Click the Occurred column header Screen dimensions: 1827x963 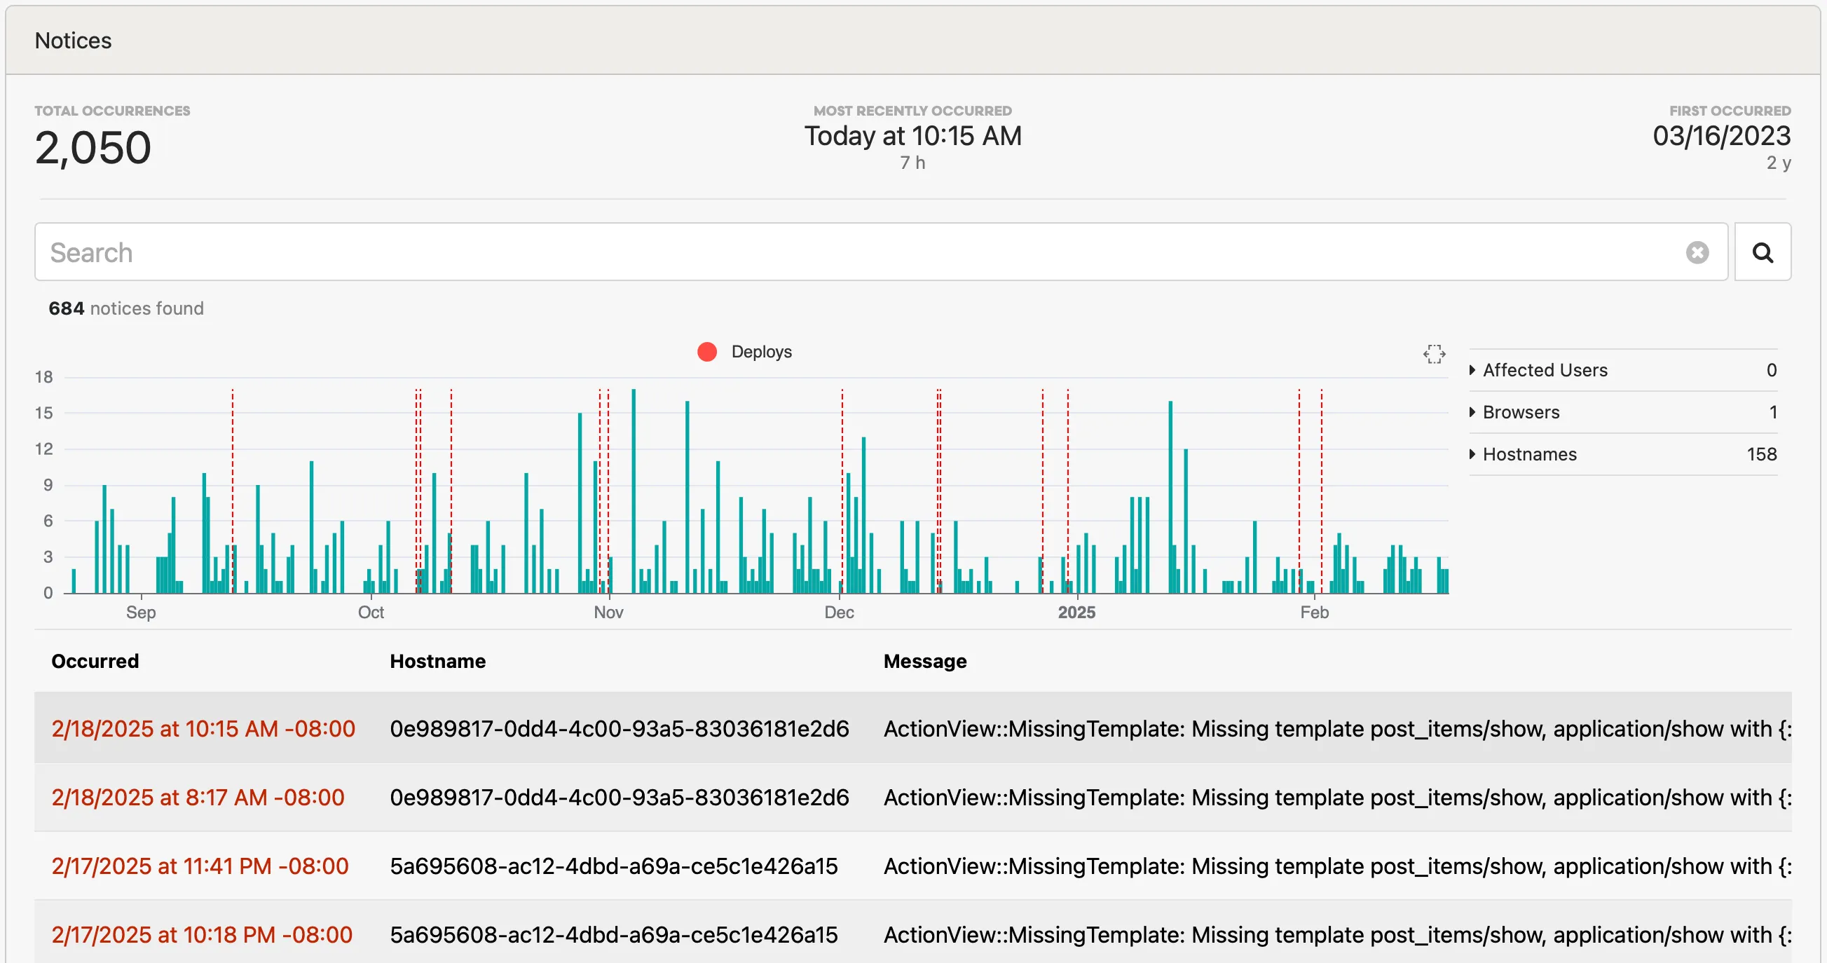click(x=95, y=661)
